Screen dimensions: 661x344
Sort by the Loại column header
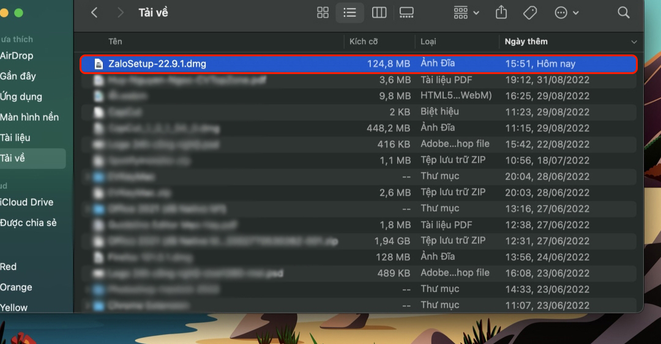[428, 41]
